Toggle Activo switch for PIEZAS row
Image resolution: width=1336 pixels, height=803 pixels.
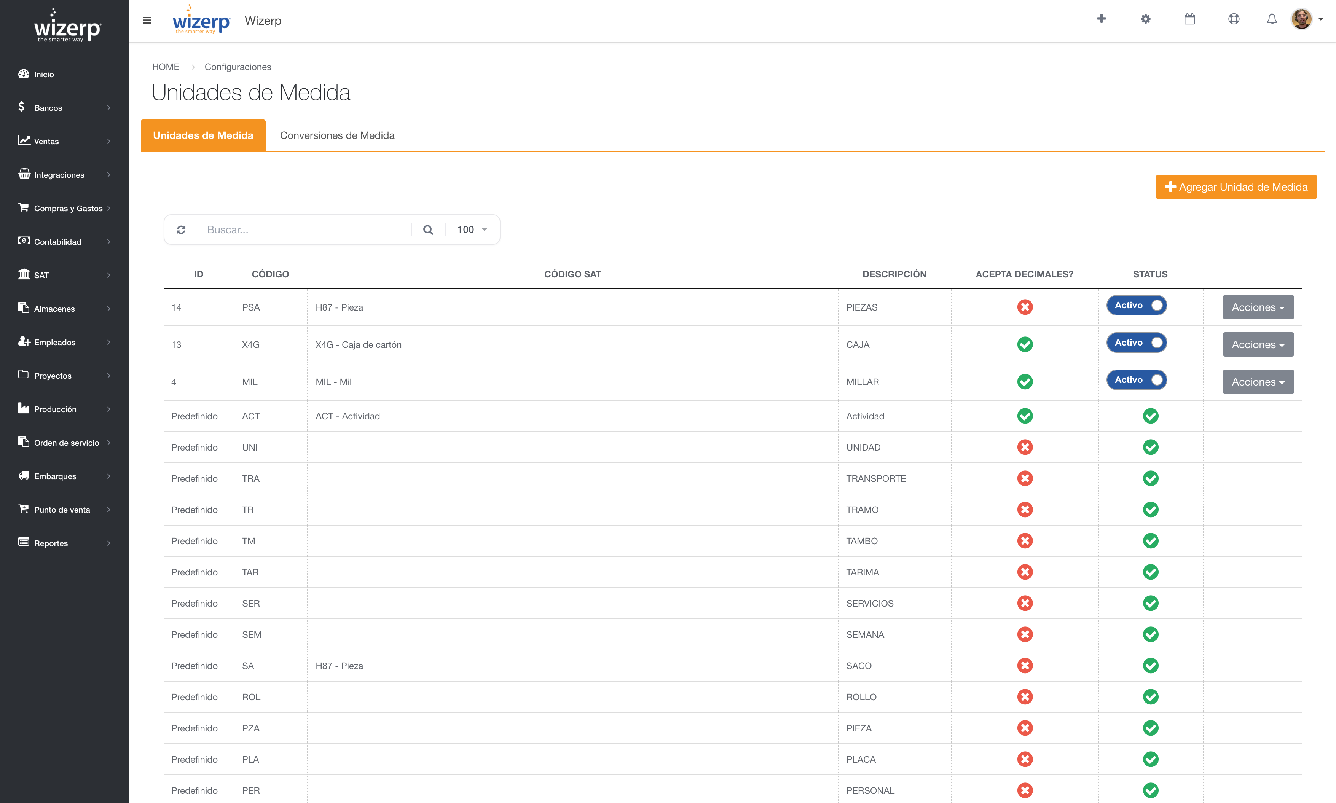pos(1136,305)
